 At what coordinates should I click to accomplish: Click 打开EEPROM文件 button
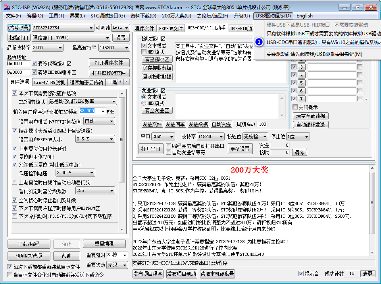tap(109, 73)
